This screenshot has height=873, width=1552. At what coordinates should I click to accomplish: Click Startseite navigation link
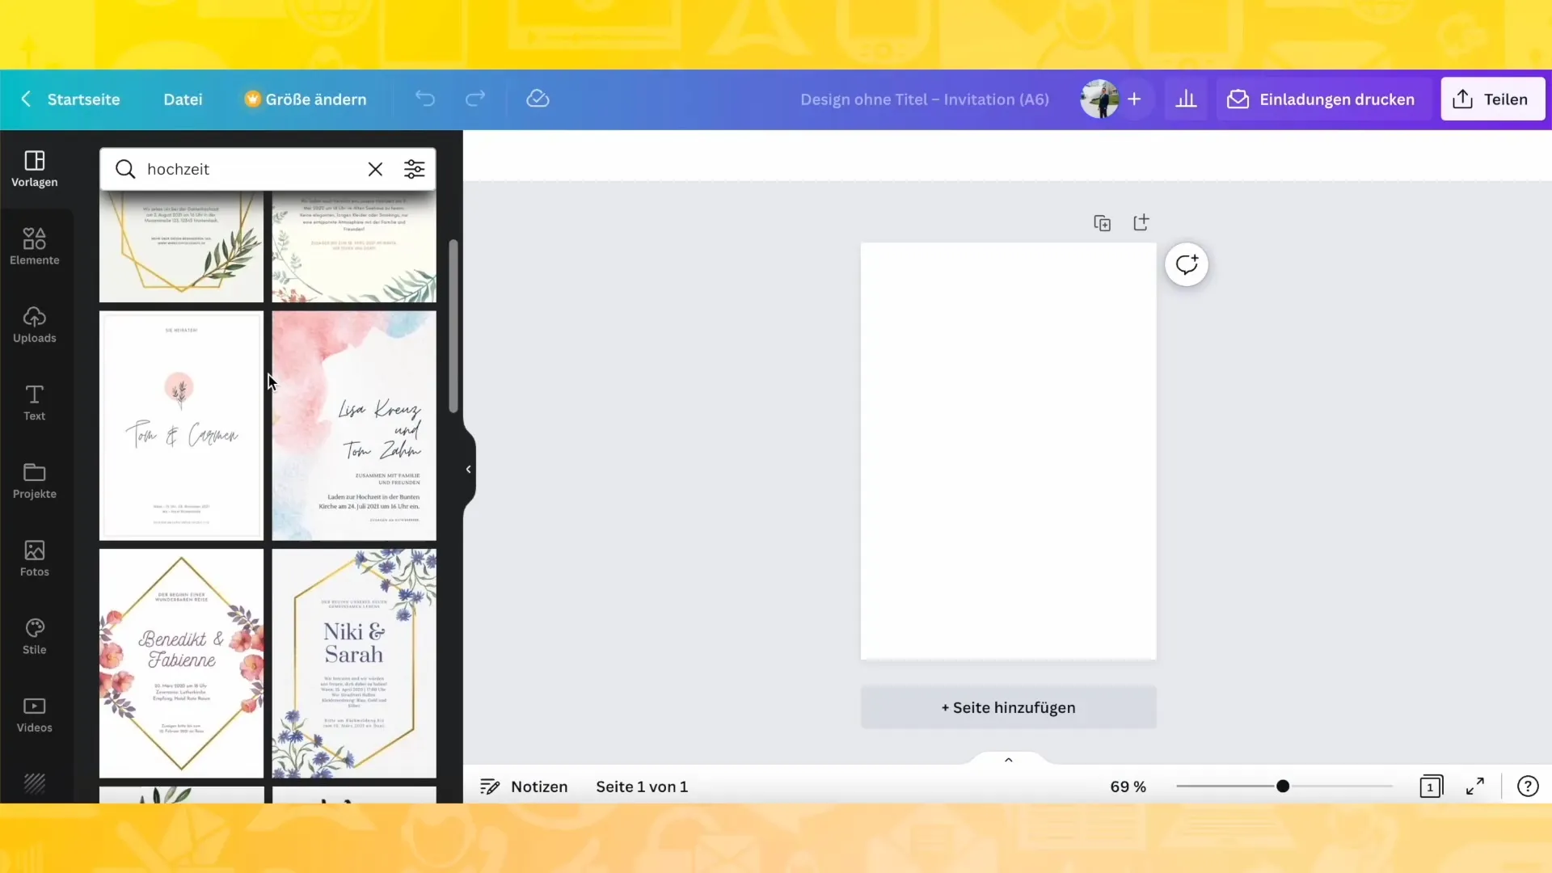(x=83, y=98)
